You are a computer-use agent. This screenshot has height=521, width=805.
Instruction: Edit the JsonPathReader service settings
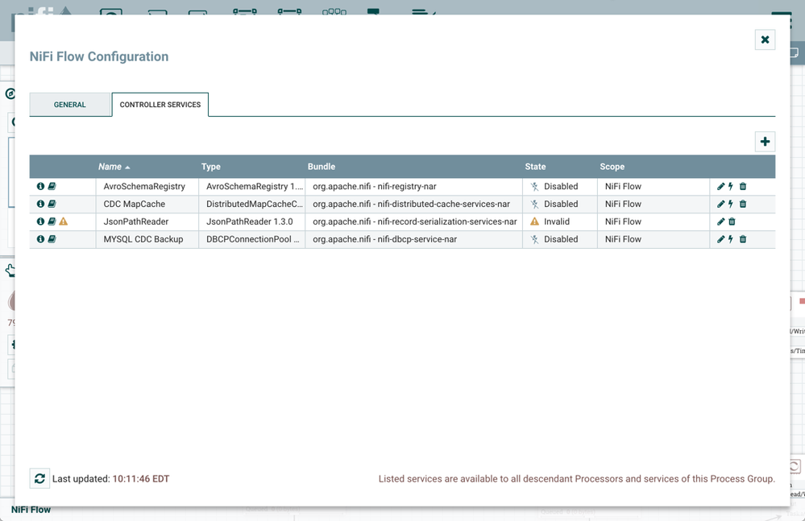[x=721, y=221]
